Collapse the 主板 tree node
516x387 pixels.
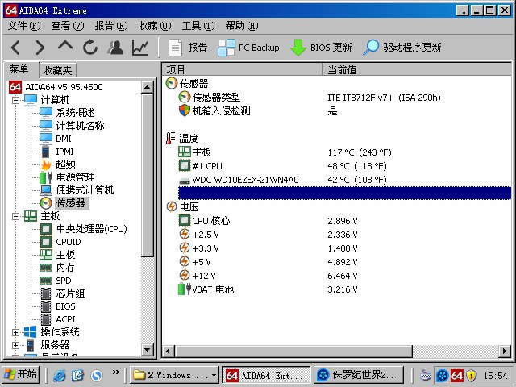coord(16,216)
